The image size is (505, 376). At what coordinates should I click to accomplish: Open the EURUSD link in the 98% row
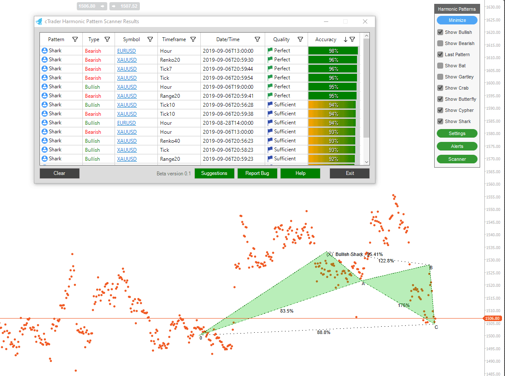126,51
